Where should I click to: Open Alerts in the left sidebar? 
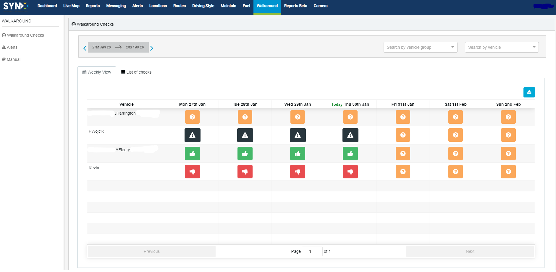click(10, 47)
